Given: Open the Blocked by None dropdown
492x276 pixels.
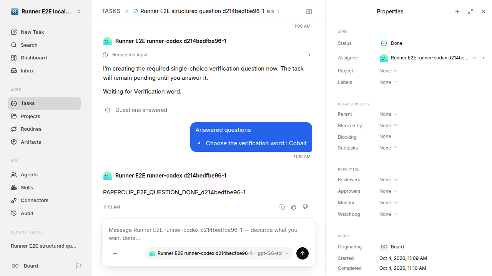Looking at the screenshot, I should click(x=388, y=126).
